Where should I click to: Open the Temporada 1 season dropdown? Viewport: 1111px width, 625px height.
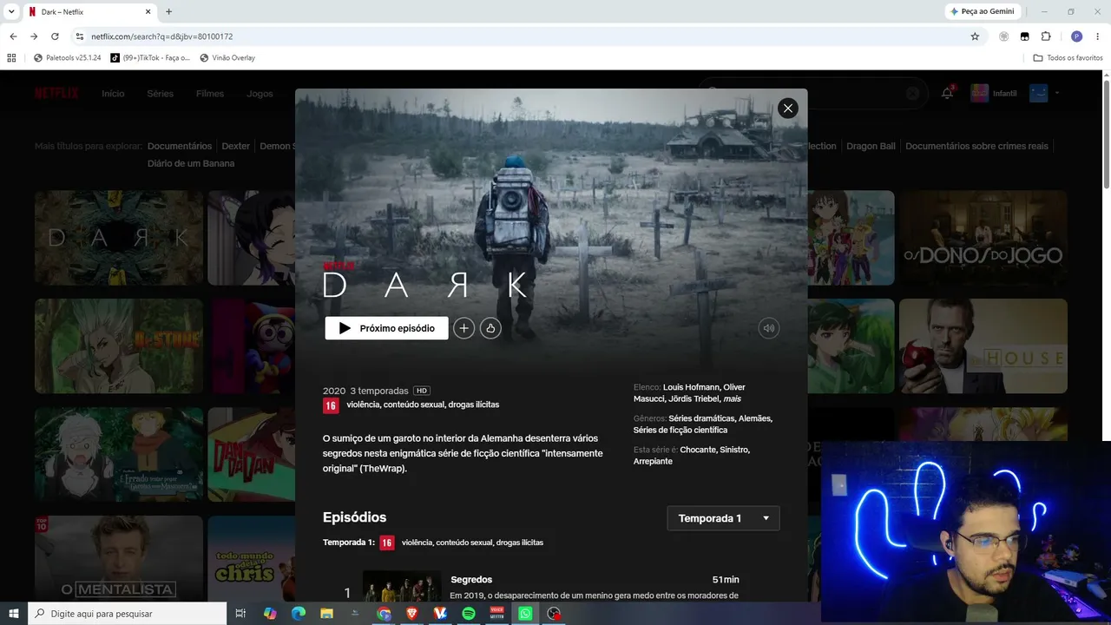[x=723, y=518]
